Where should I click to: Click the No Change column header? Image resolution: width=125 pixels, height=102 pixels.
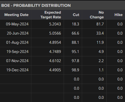(97, 15)
